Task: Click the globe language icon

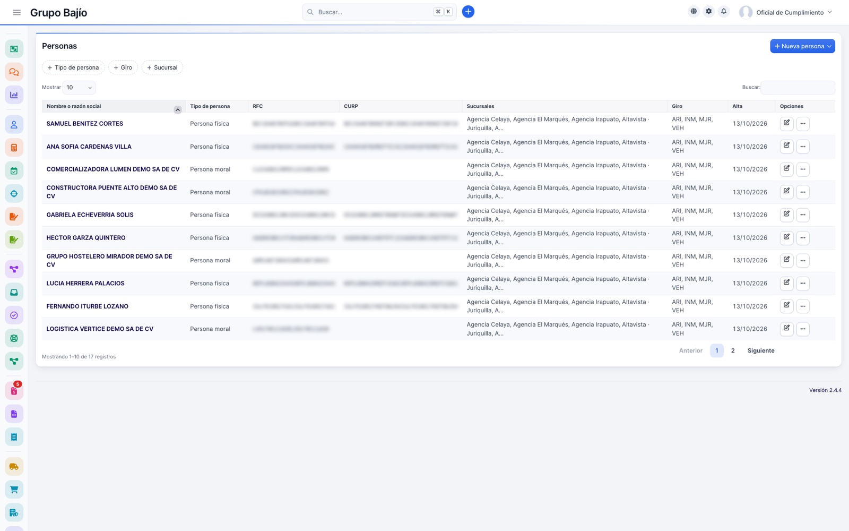Action: pos(694,12)
